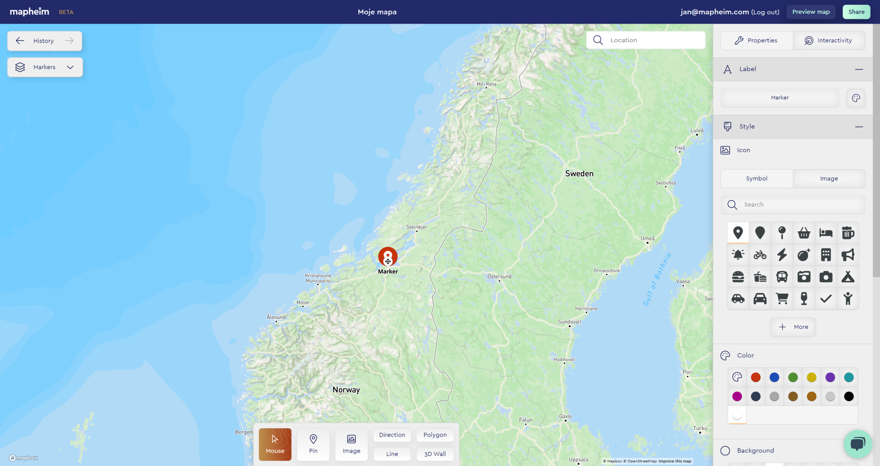
Task: Click the label color palette icon
Action: click(x=856, y=98)
